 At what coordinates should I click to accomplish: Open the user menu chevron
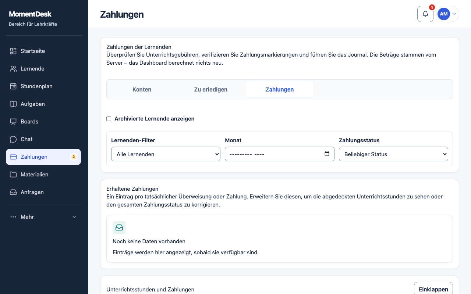[x=454, y=14]
